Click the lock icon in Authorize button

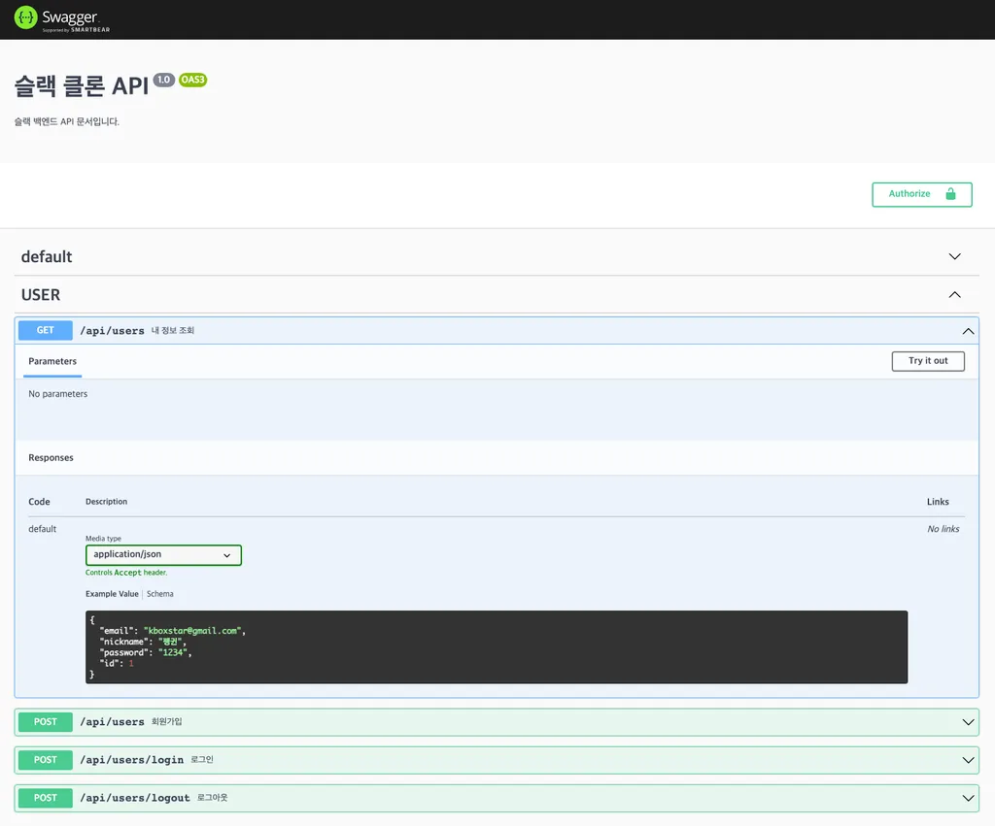[x=951, y=194]
